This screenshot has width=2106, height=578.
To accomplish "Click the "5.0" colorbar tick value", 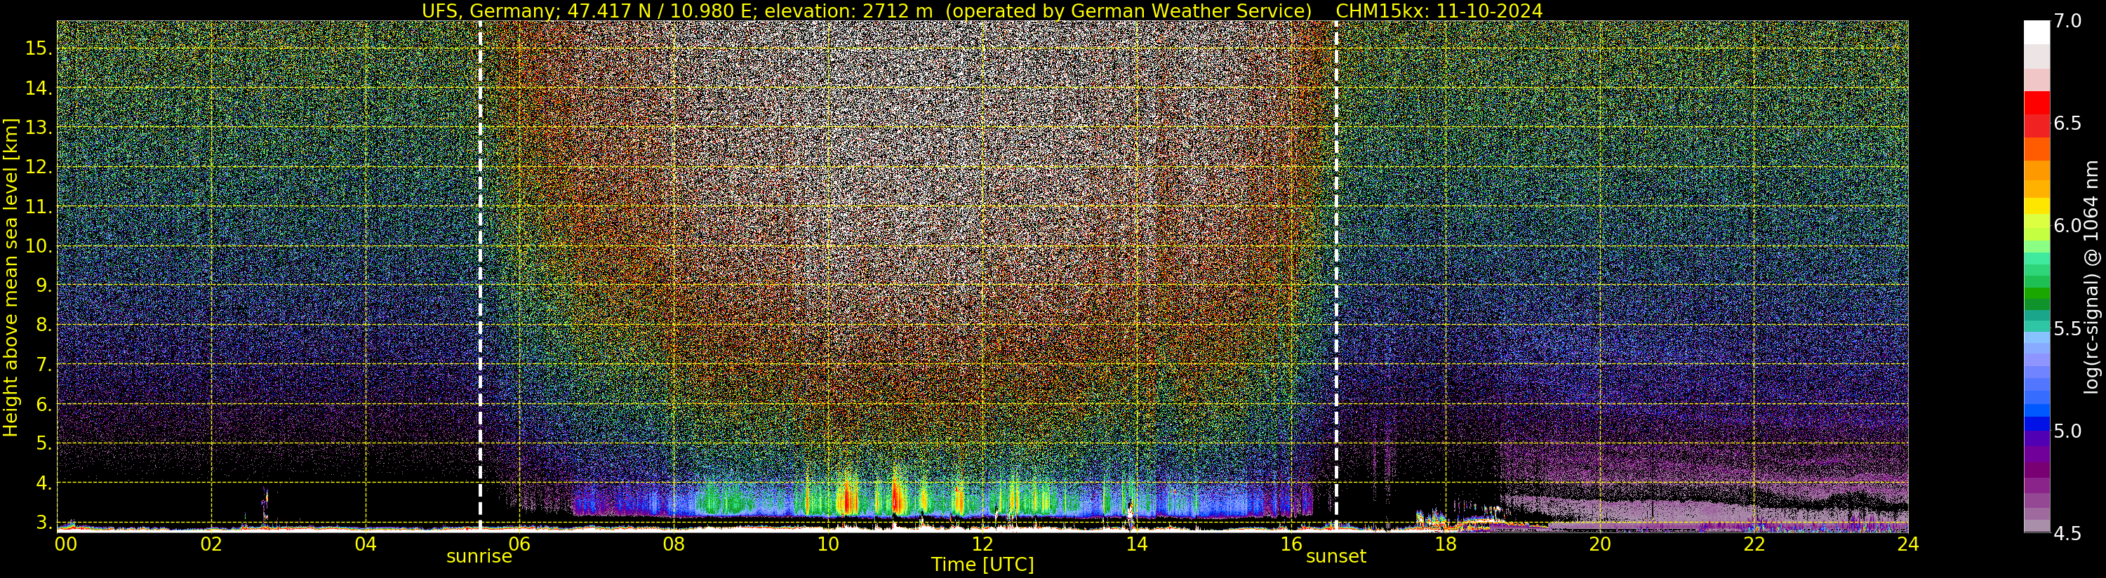I will [2067, 431].
